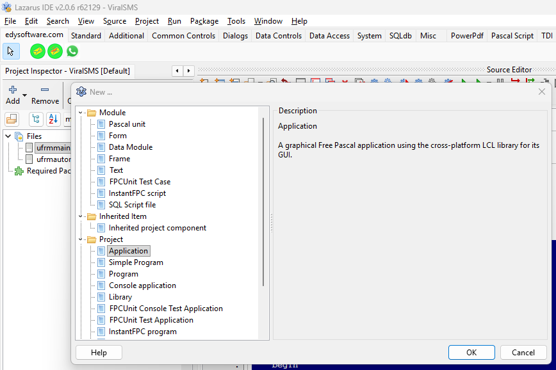This screenshot has height=370, width=556.
Task: Toggle alphabetical A-Z sort in Project Inspector
Action: click(x=53, y=119)
